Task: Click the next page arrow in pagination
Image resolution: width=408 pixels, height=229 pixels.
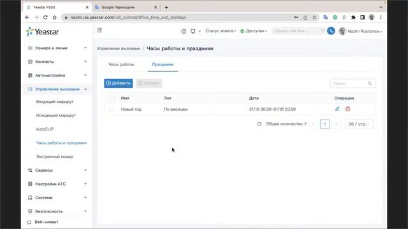Action: tap(336, 124)
